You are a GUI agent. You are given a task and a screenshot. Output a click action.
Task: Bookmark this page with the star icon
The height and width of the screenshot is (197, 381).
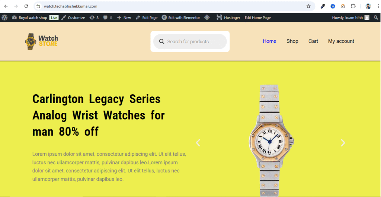pyautogui.click(x=308, y=6)
